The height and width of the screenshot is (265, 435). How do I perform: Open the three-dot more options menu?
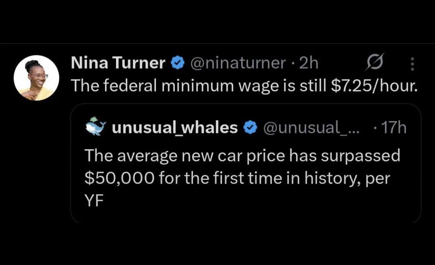412,64
